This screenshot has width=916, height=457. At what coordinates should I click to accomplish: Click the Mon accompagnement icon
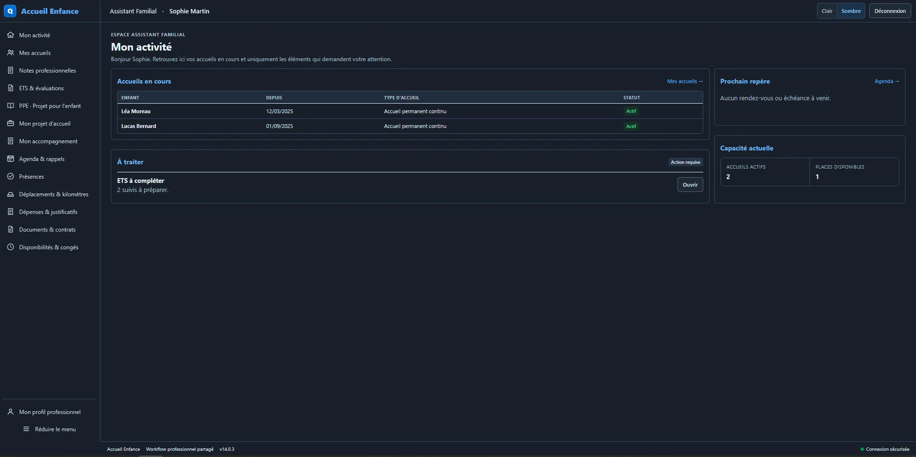click(x=10, y=141)
